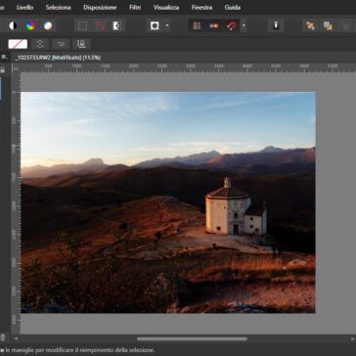
Task: Click the invert pixel selection icon
Action: pos(117,25)
